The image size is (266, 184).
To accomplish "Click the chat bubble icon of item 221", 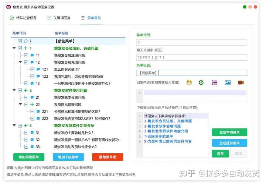I will point(38,112).
